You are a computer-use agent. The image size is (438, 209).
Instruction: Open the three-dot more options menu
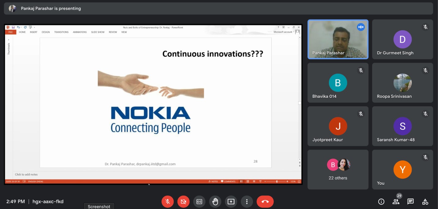pos(247,202)
